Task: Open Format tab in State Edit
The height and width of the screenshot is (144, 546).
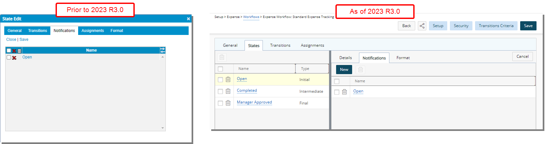Action: [117, 31]
